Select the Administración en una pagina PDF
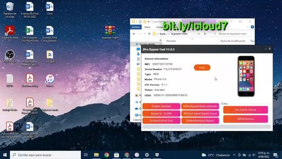The image size is (282, 159). coord(10,130)
